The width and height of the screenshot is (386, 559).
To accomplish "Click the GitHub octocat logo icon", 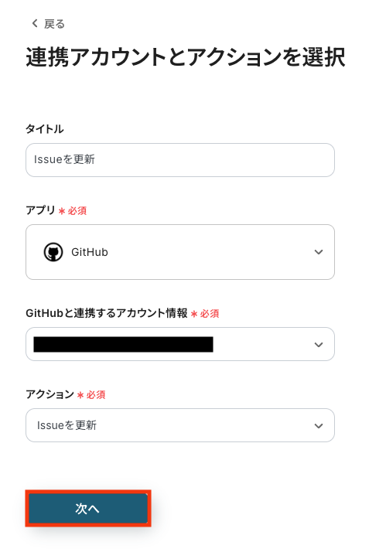I will (x=53, y=252).
